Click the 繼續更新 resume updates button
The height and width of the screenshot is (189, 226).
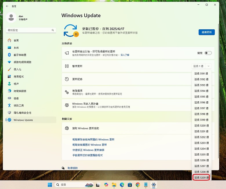207,32
